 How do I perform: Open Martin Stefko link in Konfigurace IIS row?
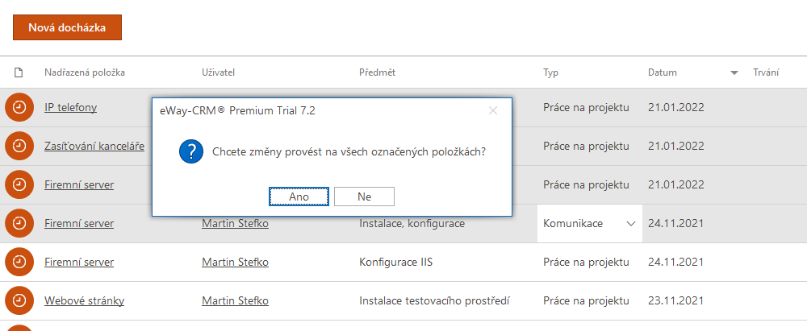pyautogui.click(x=235, y=262)
